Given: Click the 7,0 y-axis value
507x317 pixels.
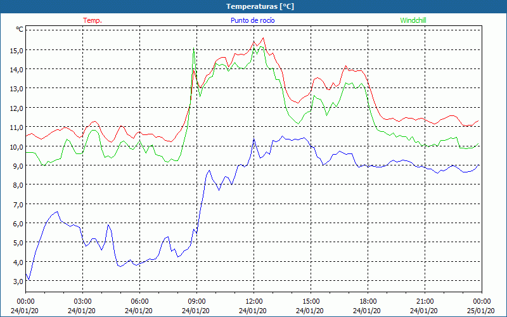Looking at the screenshot, I should (19, 204).
